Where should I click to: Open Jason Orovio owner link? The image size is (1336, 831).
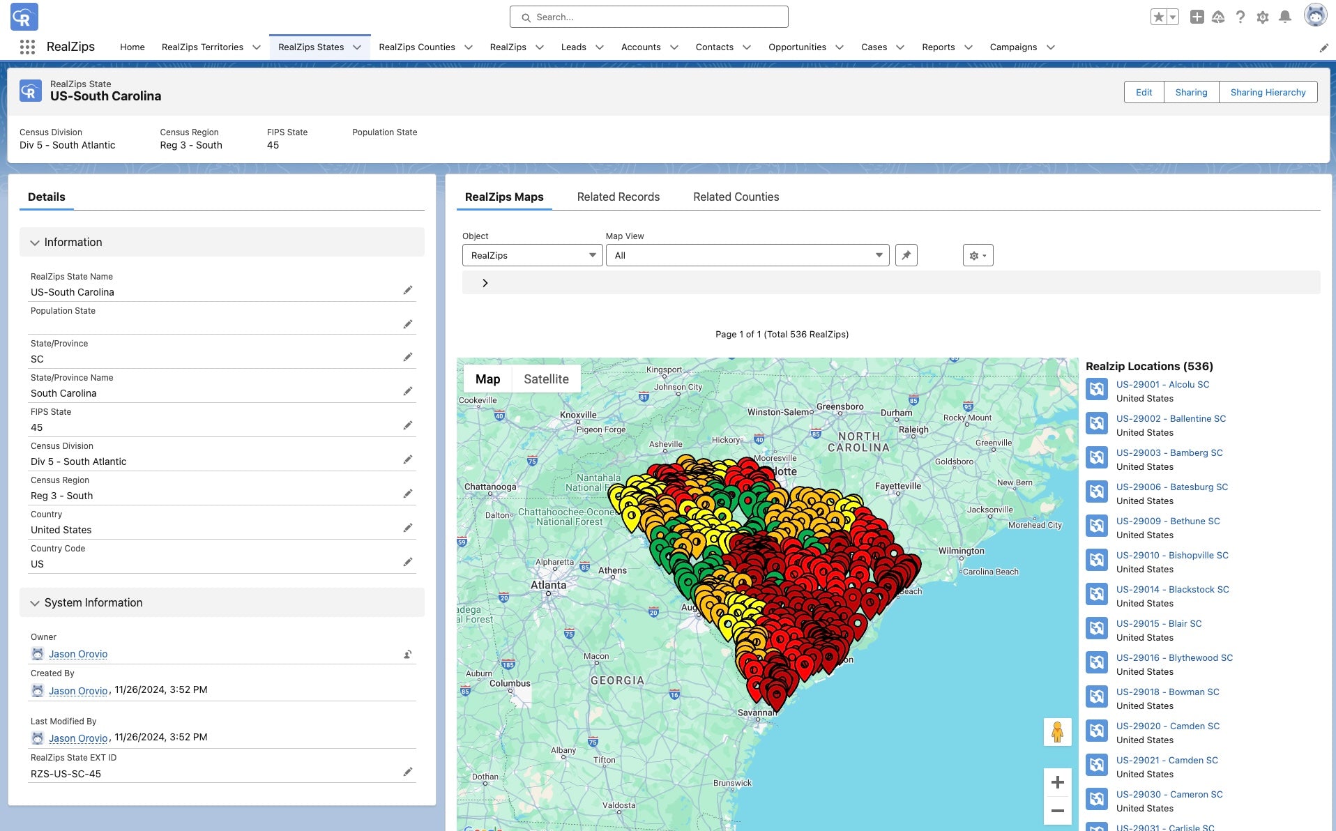click(x=78, y=654)
